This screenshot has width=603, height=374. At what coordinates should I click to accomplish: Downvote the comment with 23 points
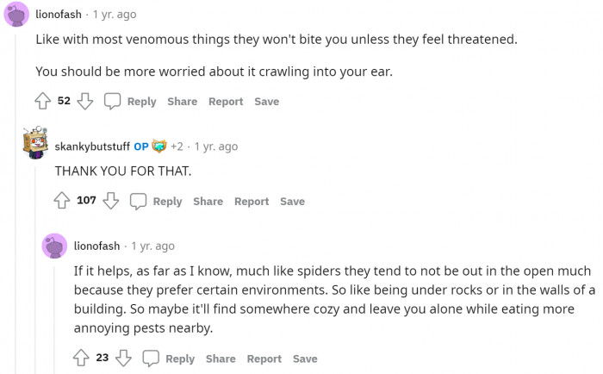click(x=123, y=358)
